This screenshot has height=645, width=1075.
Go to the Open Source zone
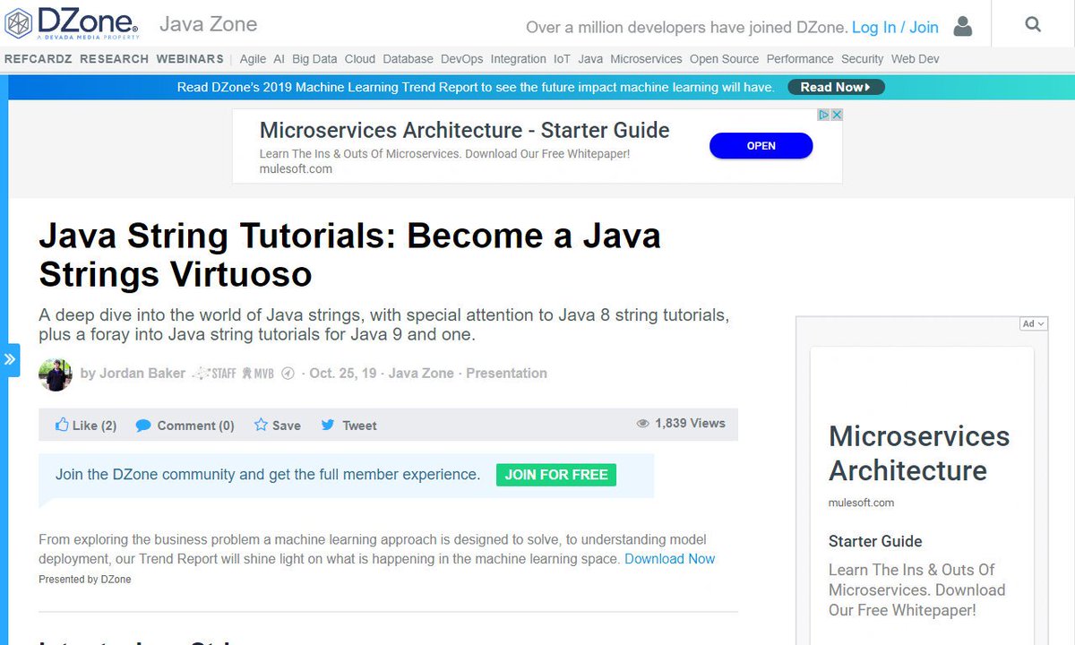724,59
